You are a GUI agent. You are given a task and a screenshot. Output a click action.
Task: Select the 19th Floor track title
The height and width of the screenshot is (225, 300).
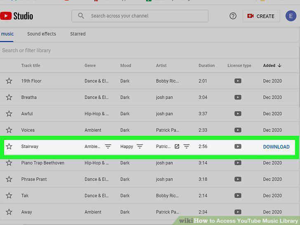coord(31,81)
